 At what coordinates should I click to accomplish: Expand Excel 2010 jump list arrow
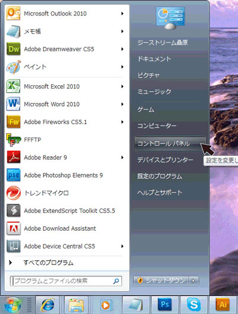click(x=122, y=86)
